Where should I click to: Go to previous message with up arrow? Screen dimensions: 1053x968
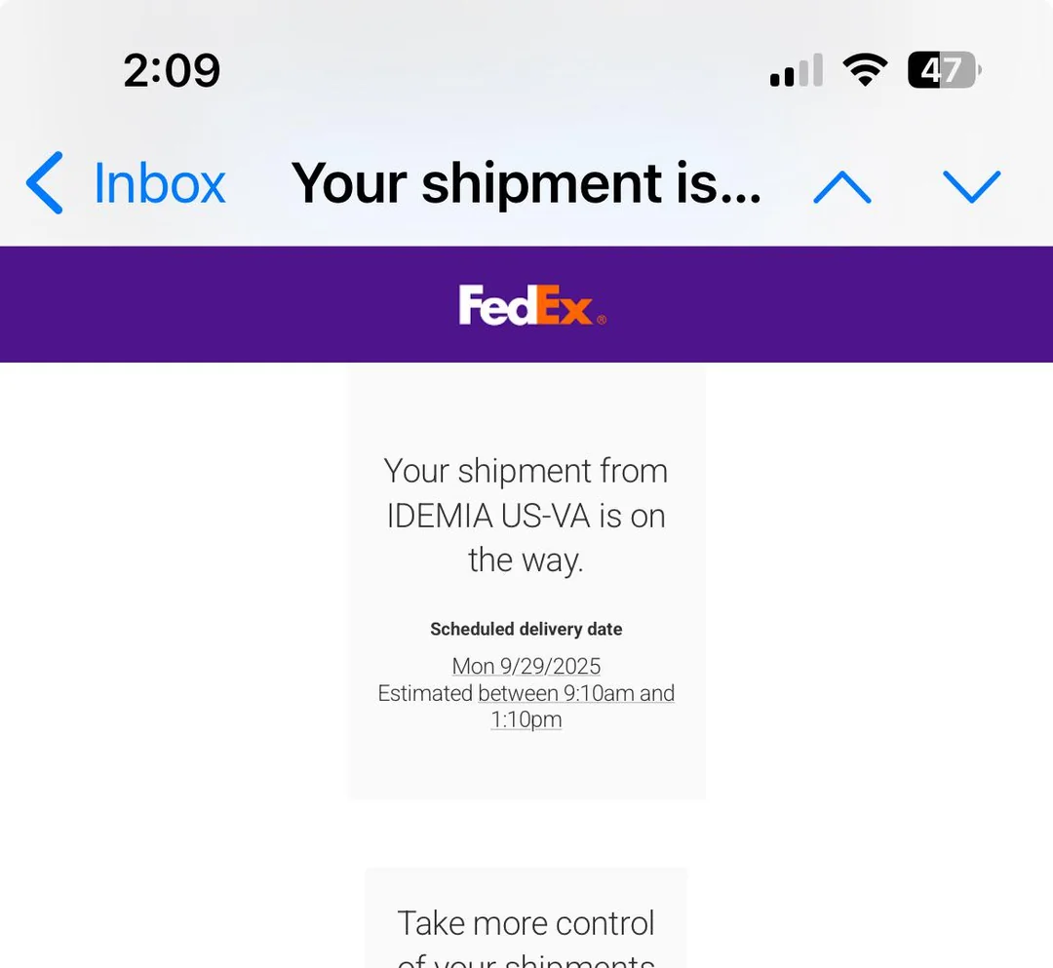(841, 185)
